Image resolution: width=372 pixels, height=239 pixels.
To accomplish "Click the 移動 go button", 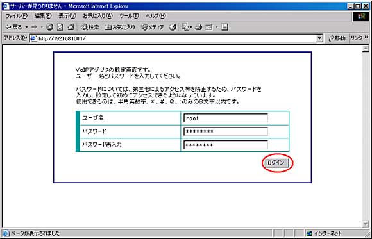I will point(337,38).
